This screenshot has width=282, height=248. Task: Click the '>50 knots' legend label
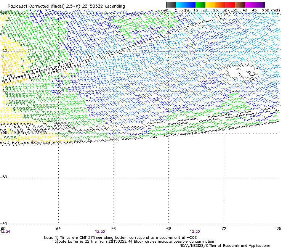click(x=271, y=10)
